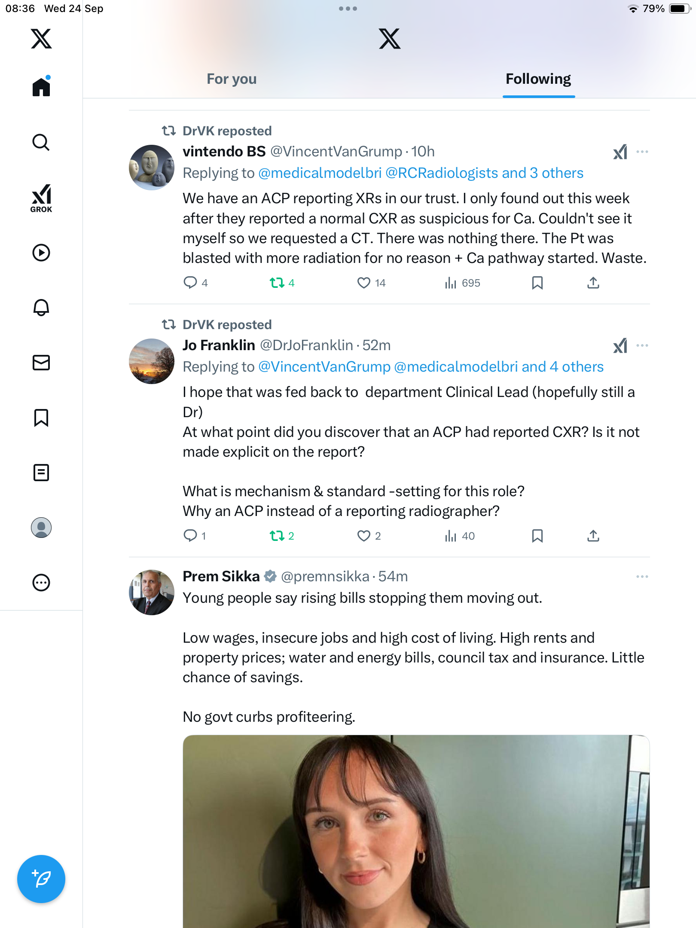This screenshot has width=696, height=928.
Task: Open more options on Prem Sikka post
Action: (642, 577)
